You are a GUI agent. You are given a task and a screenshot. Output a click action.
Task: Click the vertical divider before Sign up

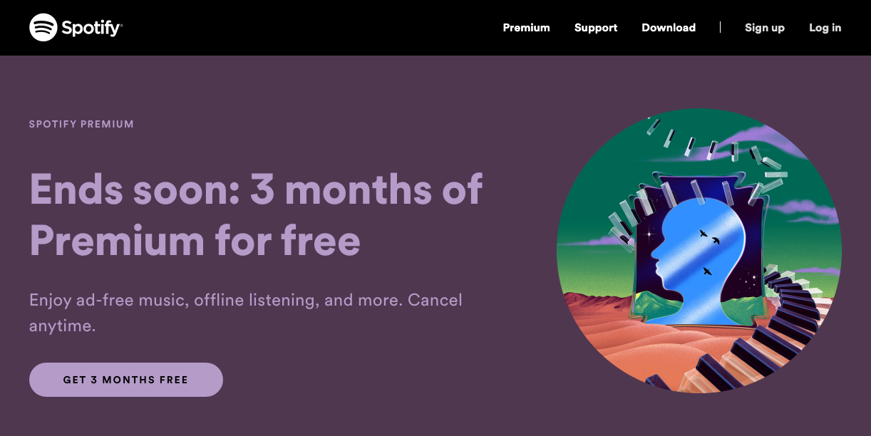[720, 28]
